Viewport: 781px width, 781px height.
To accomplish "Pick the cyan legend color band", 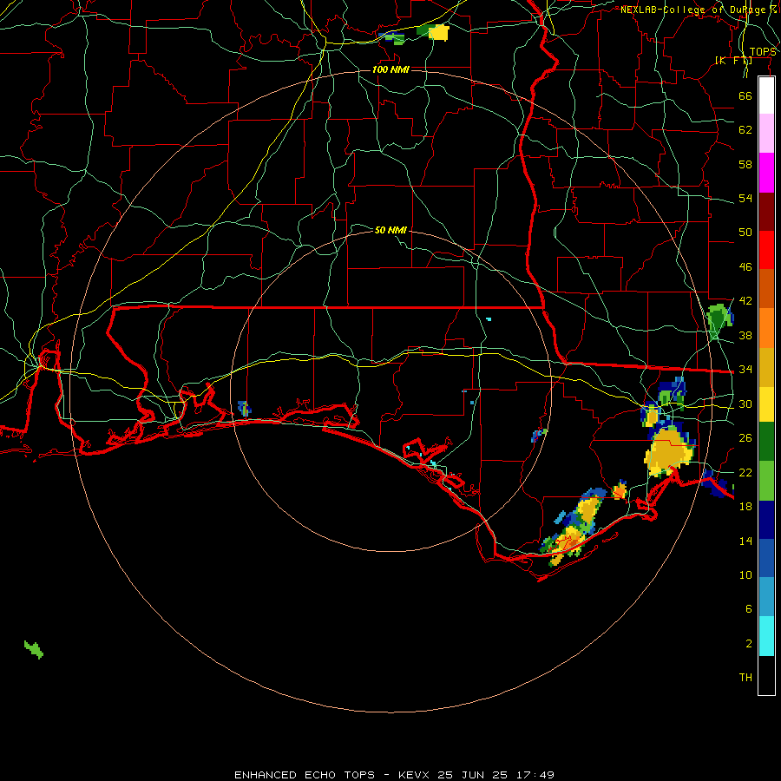I will (x=766, y=636).
